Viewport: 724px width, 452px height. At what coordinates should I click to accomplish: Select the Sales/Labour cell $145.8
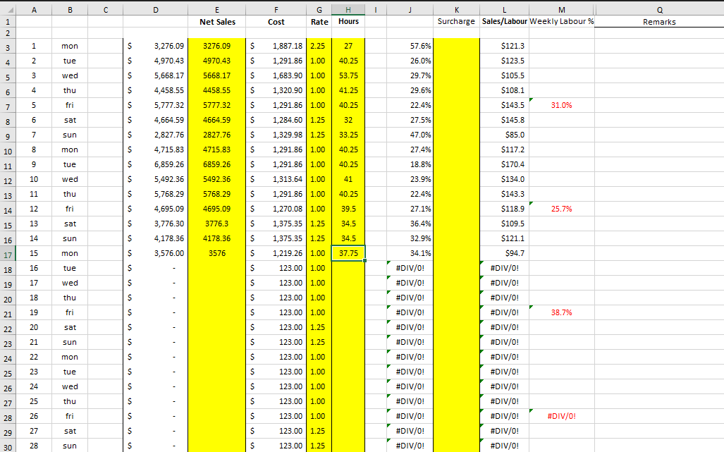[x=504, y=120]
